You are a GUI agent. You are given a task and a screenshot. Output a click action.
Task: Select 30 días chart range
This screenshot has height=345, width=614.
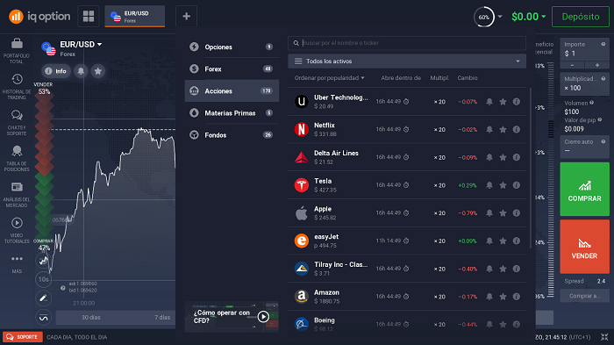(x=91, y=317)
